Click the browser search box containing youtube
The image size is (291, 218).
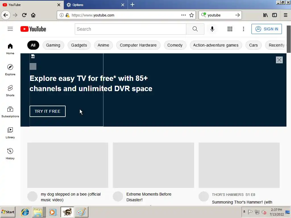click(220, 15)
